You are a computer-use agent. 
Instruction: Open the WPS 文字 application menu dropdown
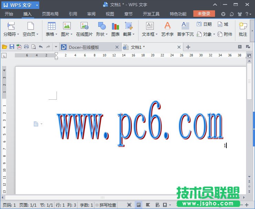pyautogui.click(x=37, y=5)
